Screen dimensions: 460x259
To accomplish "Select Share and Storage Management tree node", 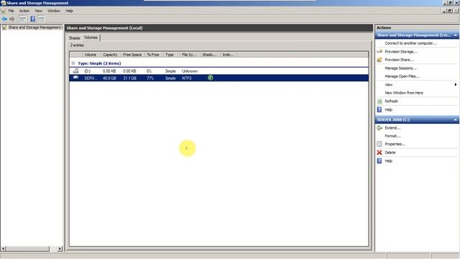I will [32, 27].
